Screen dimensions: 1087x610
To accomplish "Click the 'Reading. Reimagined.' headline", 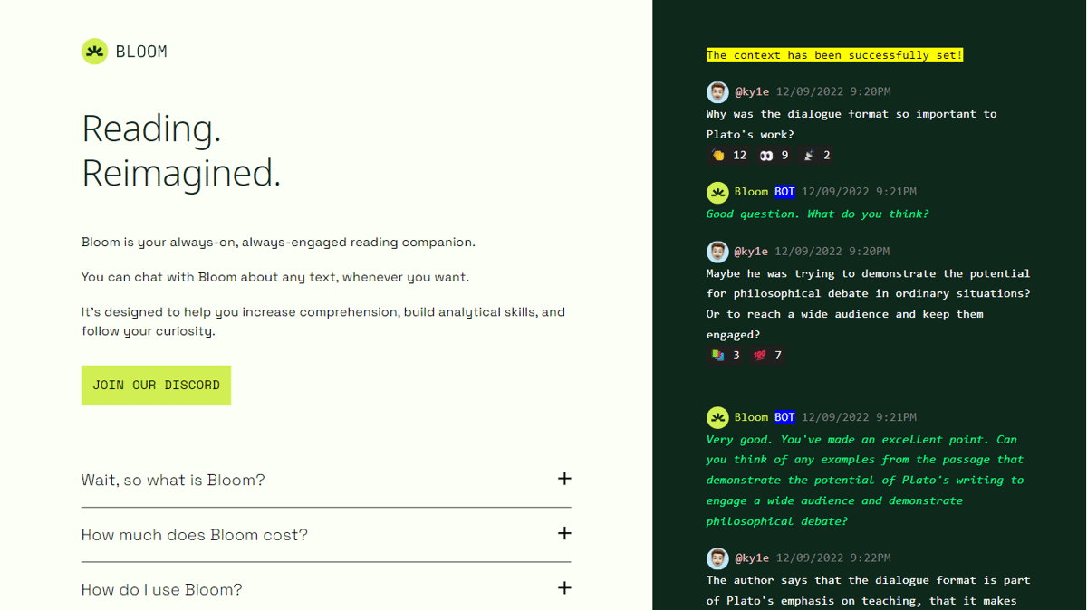I will coord(181,150).
